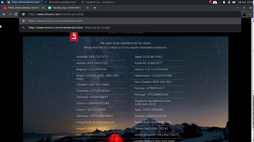The image size is (254, 142).
Task: Open the notifications bell in the system tray
Action: click(x=224, y=2)
